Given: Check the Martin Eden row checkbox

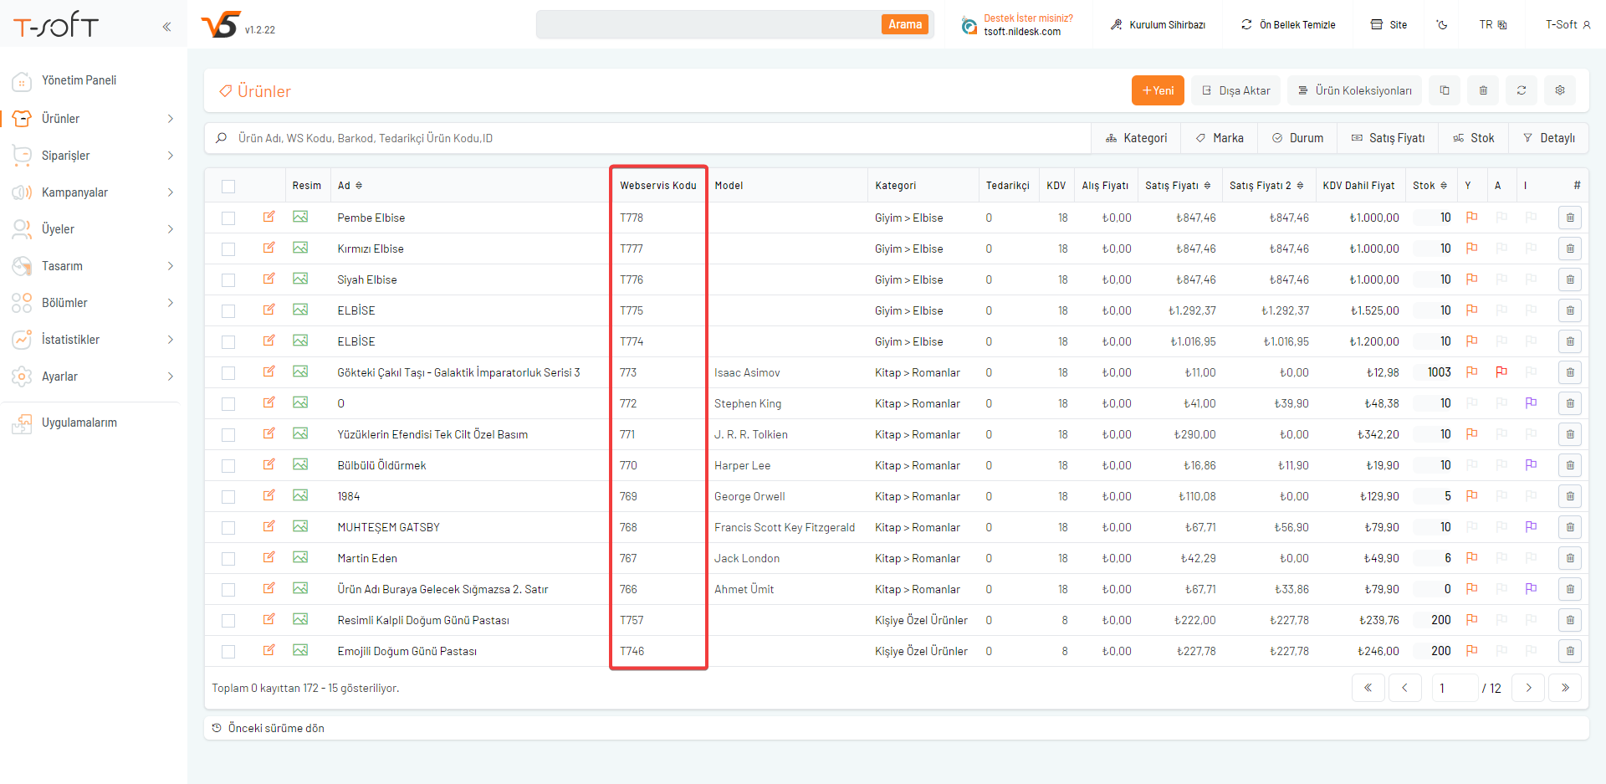Looking at the screenshot, I should point(228,559).
